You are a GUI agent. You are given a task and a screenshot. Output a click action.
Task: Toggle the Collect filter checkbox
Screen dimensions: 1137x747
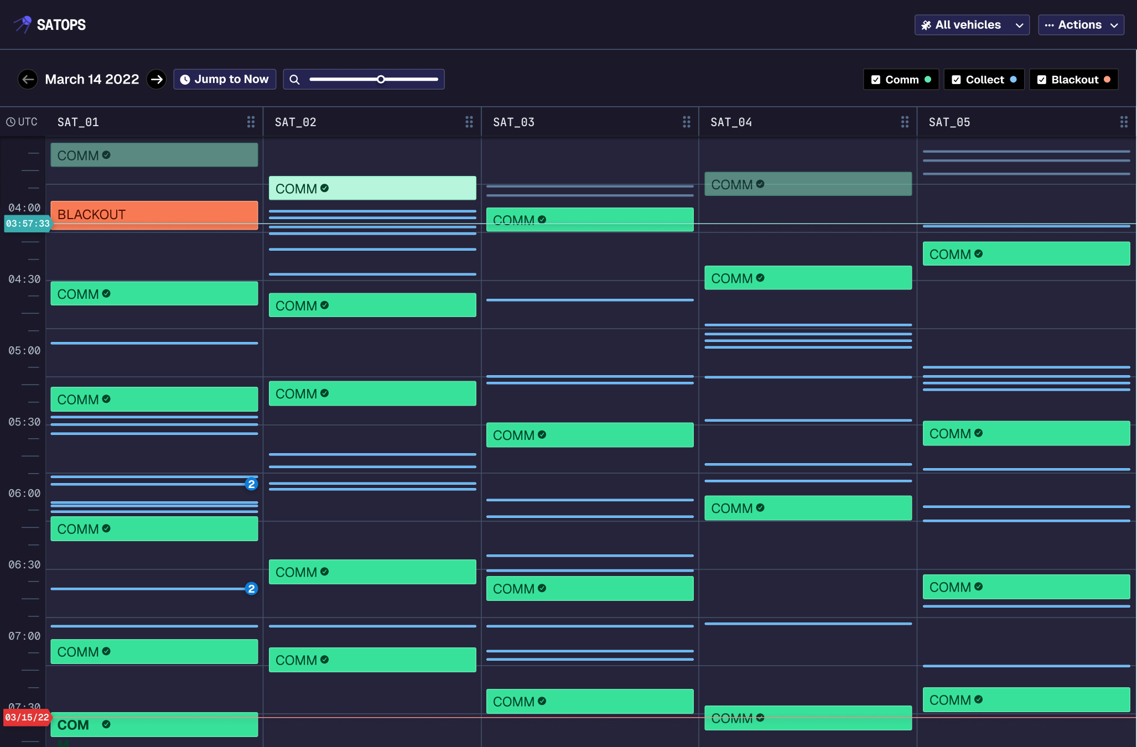pos(956,80)
